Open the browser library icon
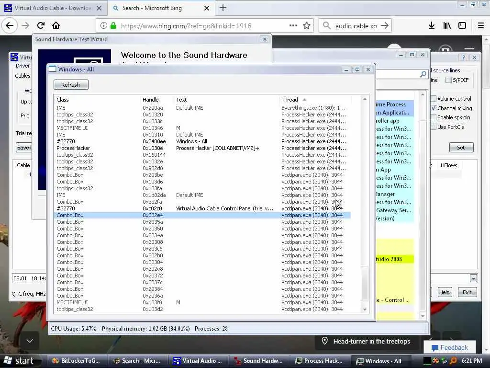The image size is (490, 368). tap(447, 26)
